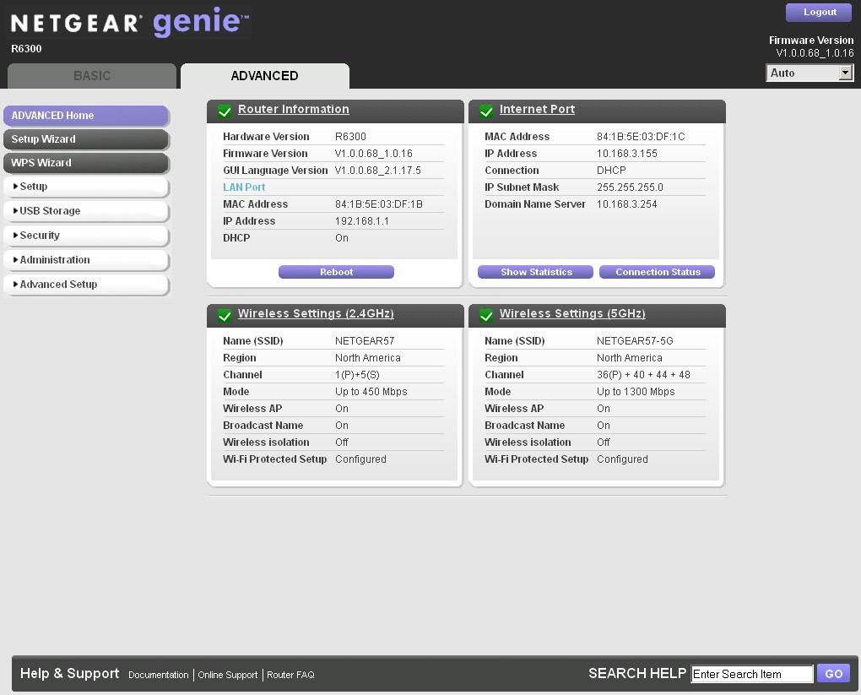Viewport: 861px width, 695px height.
Task: Open the Router FAQ link
Action: point(290,675)
